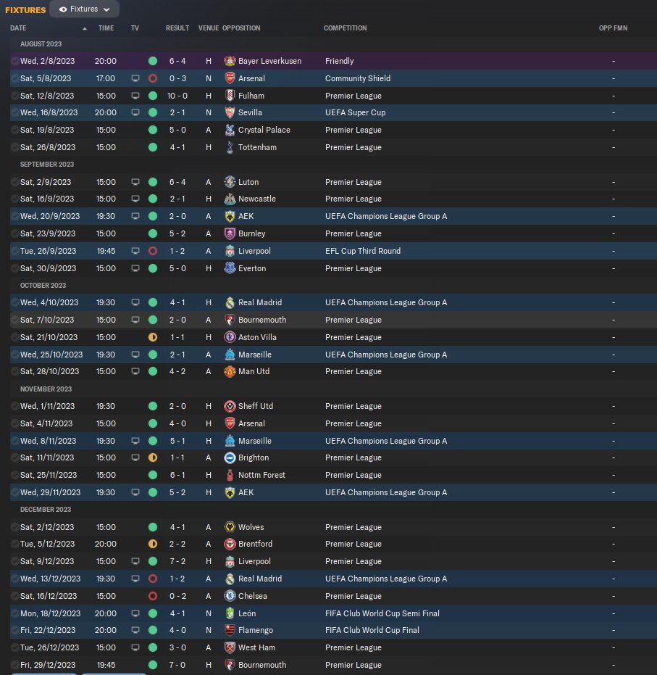The width and height of the screenshot is (657, 675).
Task: Open the UEFA Super Cup competition
Action: coord(355,112)
